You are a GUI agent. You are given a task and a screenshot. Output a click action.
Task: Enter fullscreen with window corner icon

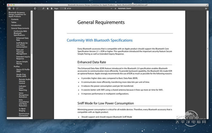207,5
